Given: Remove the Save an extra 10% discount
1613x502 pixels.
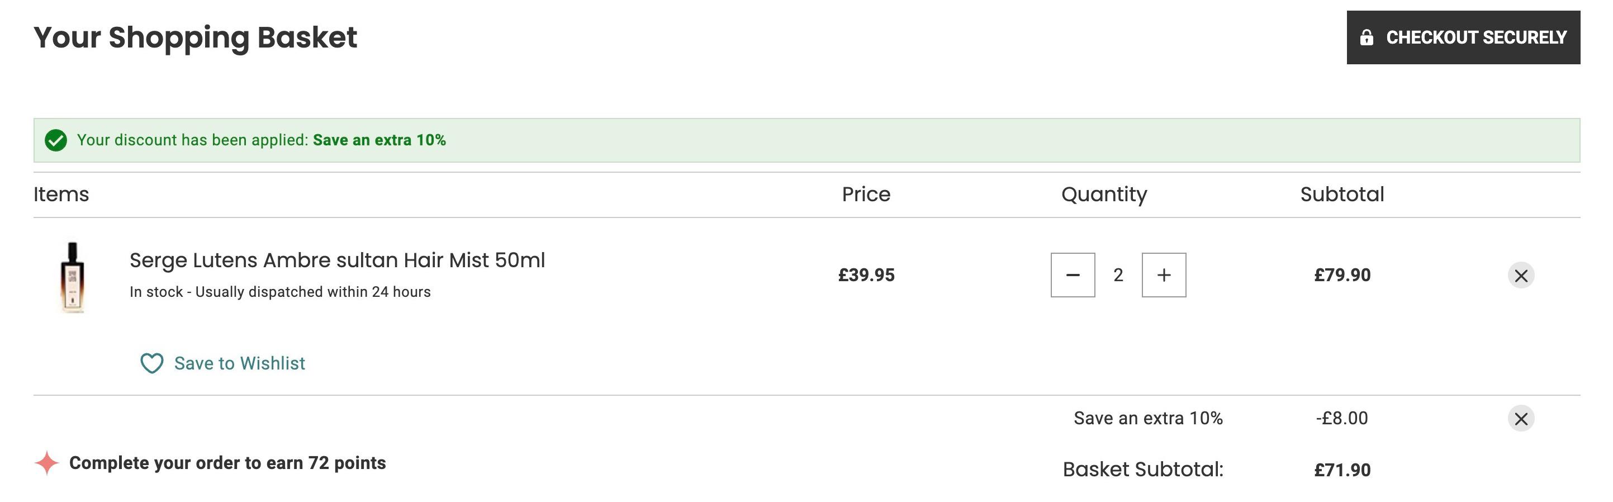Looking at the screenshot, I should [1520, 419].
